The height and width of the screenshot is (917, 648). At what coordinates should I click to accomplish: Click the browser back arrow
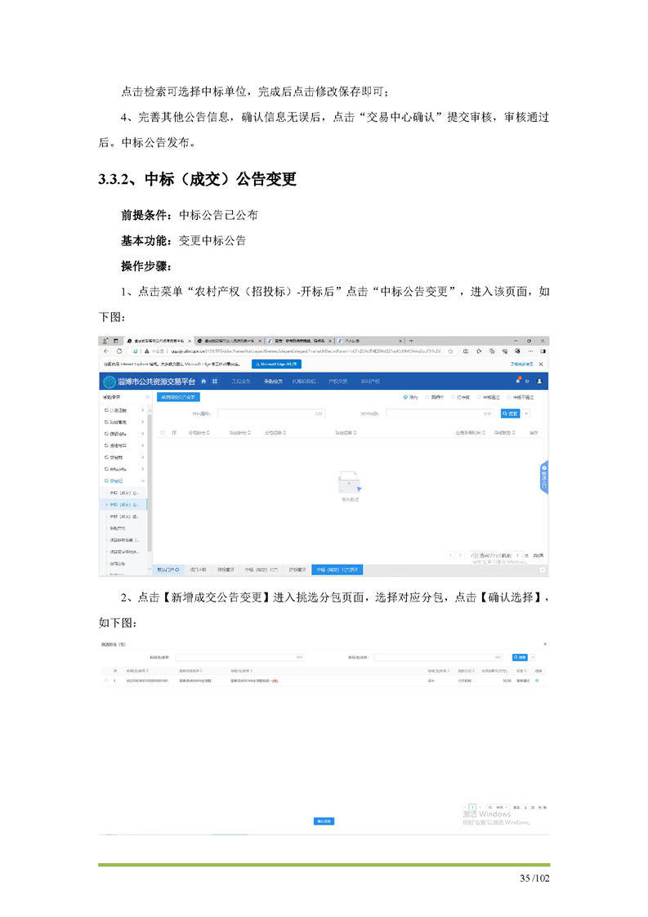[106, 351]
